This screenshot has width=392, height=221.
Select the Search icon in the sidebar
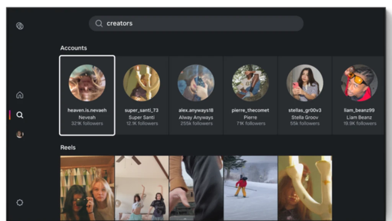pos(20,115)
